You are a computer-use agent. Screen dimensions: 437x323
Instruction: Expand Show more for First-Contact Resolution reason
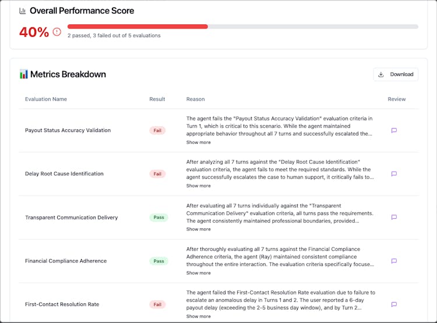pyautogui.click(x=198, y=317)
